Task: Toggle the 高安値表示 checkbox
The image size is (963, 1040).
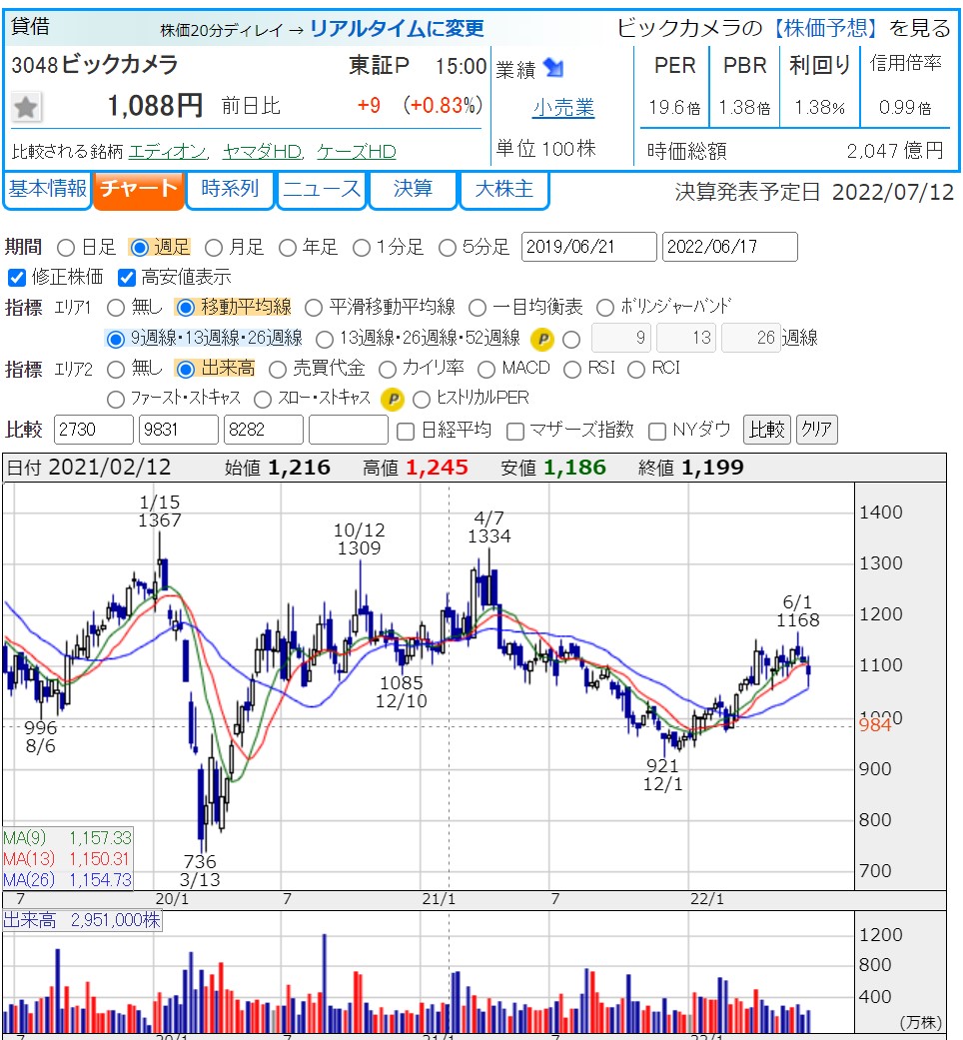Action: (x=127, y=277)
